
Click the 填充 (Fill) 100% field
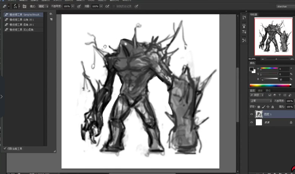(290, 107)
